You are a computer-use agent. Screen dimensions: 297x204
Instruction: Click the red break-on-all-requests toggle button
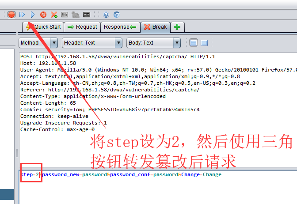click(x=11, y=15)
